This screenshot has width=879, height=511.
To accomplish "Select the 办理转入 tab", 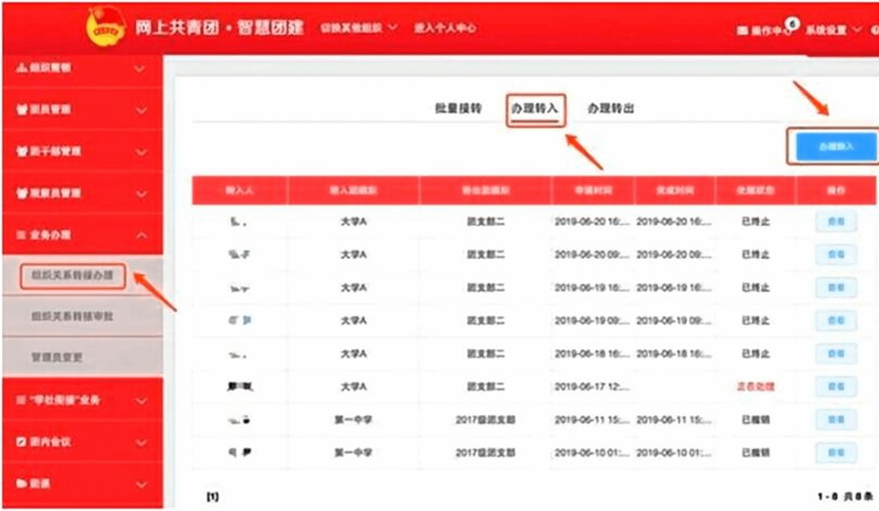I will [x=534, y=109].
